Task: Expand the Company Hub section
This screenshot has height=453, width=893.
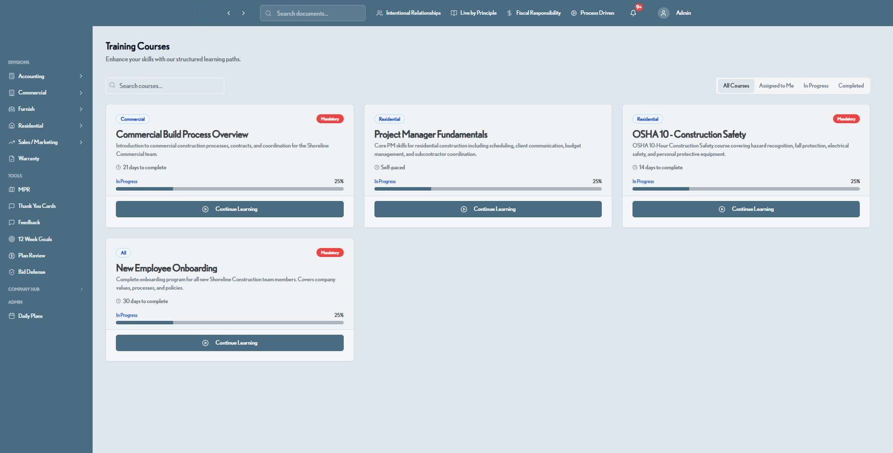Action: 46,289
